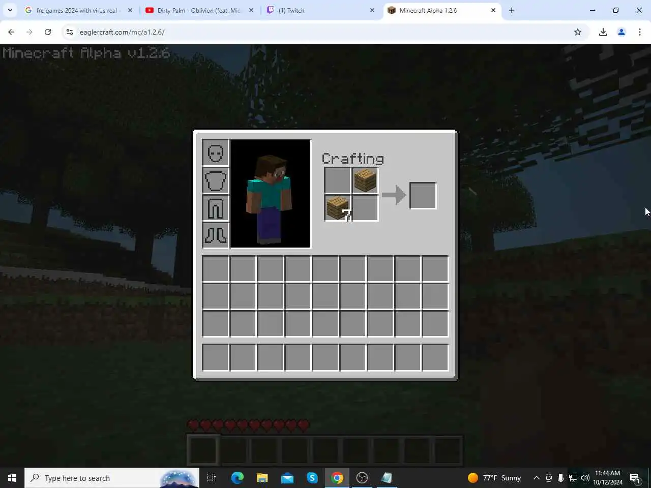
Task: Open a new browser tab
Action: coord(512,10)
